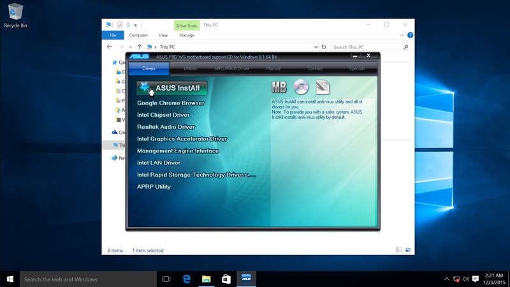Choose Intel LAN Driver from the list

tap(159, 163)
